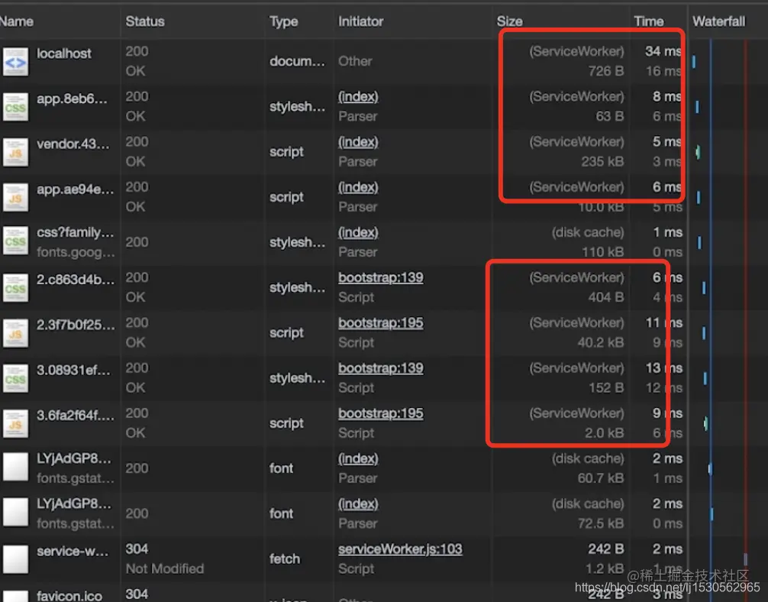Click the JS icon for 3.6fa2f64f script
The image size is (768, 602).
click(15, 423)
